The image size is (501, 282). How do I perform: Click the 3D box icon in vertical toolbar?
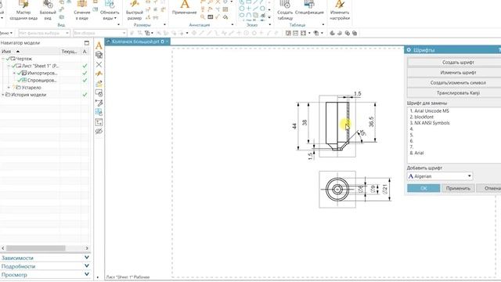tap(99, 55)
